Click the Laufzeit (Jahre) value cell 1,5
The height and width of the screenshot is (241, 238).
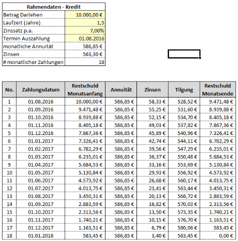click(85, 22)
